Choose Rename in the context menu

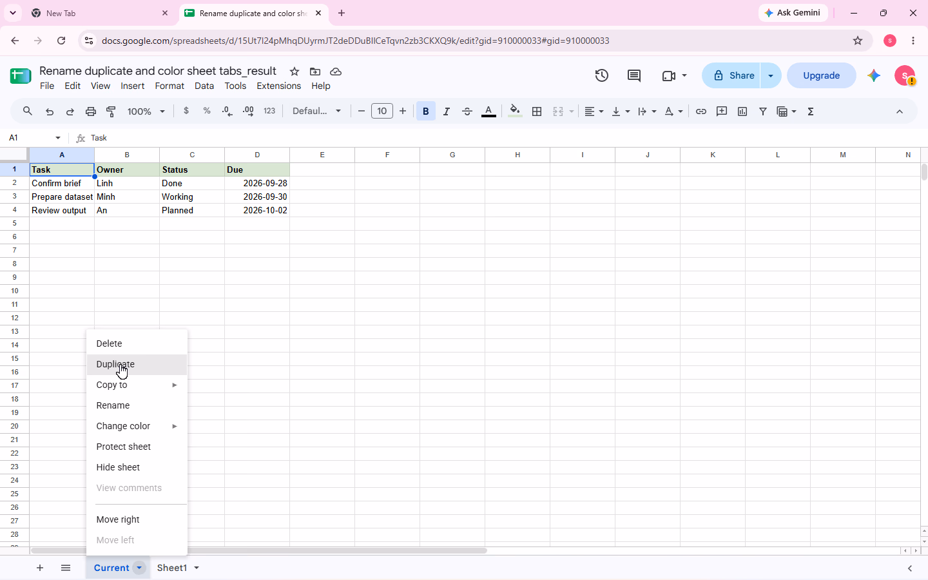point(137,405)
